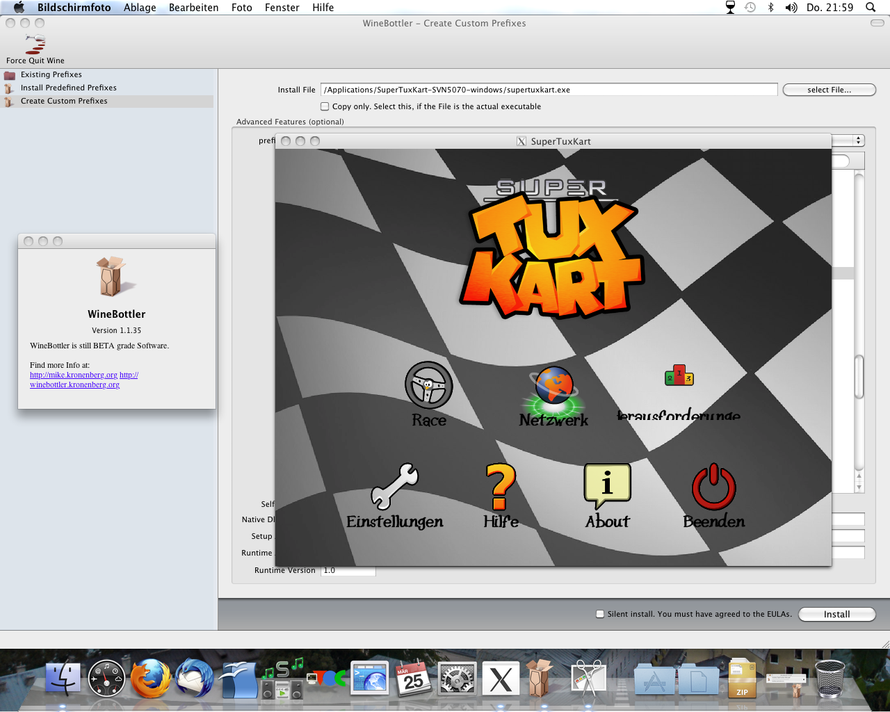Open the Ablage menu
This screenshot has width=890, height=712.
point(140,7)
